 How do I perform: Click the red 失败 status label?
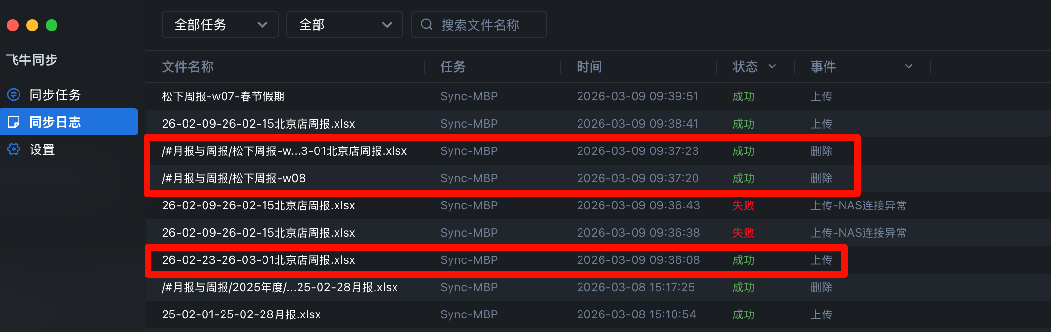743,205
